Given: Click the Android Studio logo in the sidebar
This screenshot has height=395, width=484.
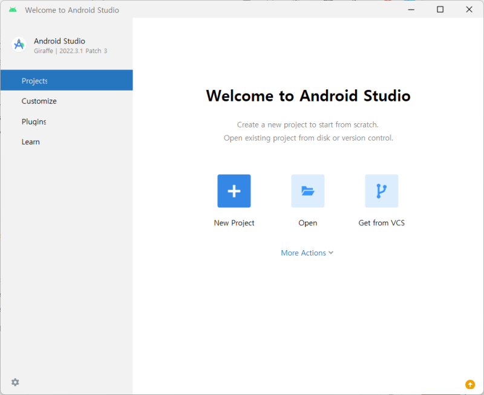Looking at the screenshot, I should [x=19, y=44].
